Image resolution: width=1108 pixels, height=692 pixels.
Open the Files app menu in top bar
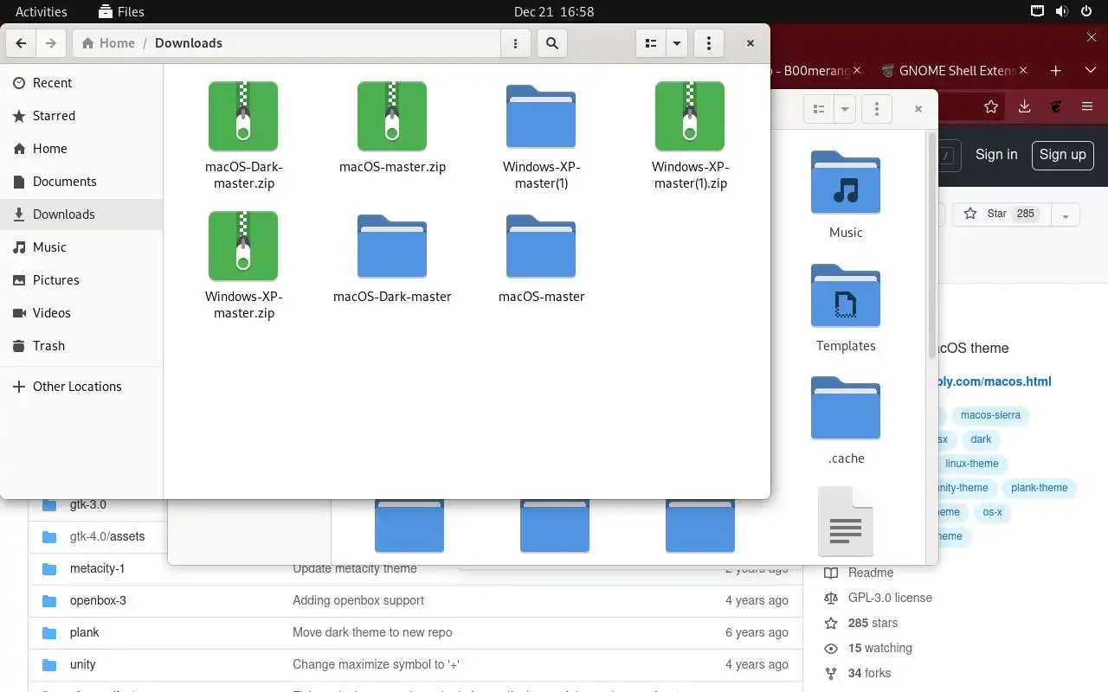click(121, 11)
